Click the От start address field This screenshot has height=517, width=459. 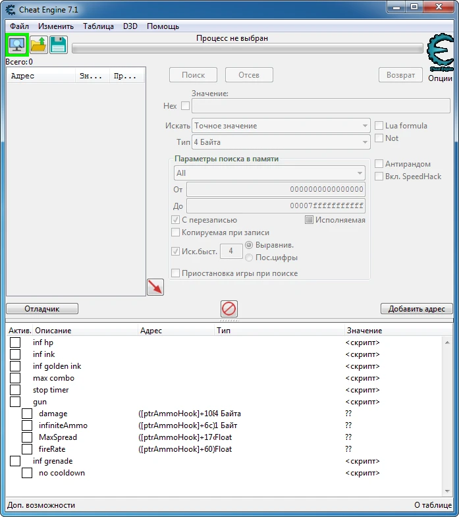tap(276, 189)
